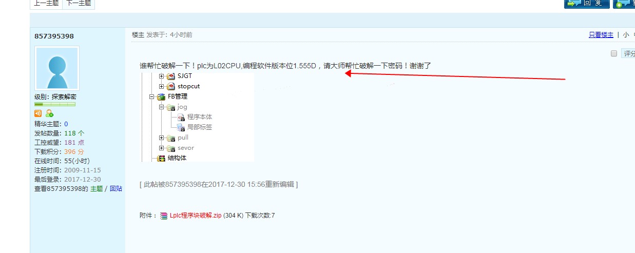Click the 结构体 icon in the tree
Viewport: 635px width, 253px height.
161,158
